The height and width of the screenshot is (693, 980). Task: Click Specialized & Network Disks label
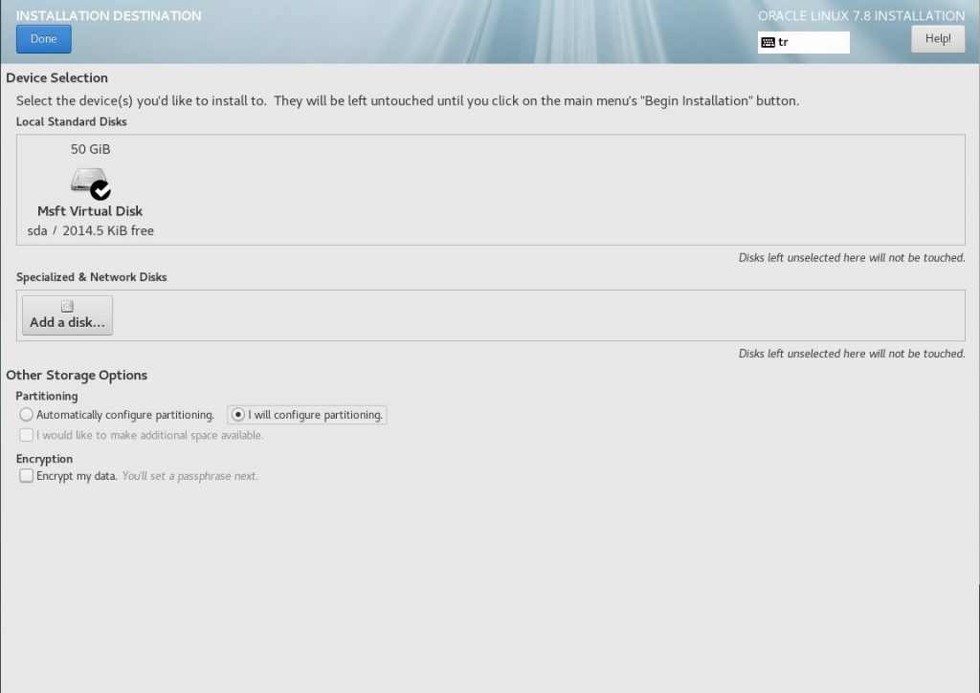click(91, 277)
